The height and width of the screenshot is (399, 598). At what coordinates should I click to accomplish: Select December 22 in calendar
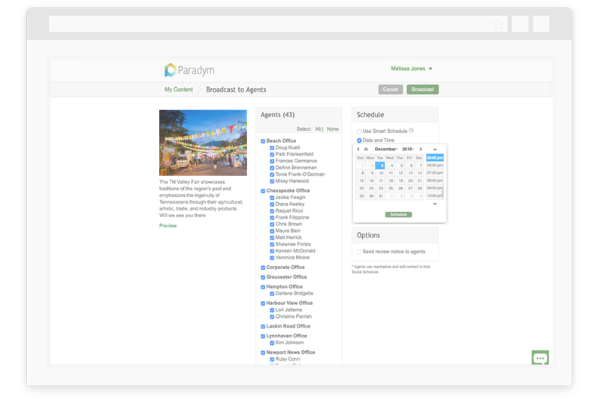point(361,189)
